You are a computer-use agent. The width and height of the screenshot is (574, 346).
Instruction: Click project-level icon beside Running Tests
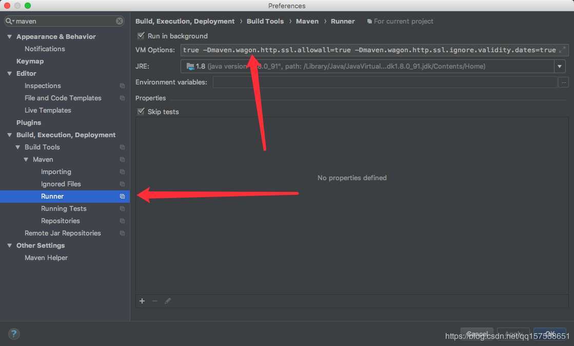coord(122,209)
